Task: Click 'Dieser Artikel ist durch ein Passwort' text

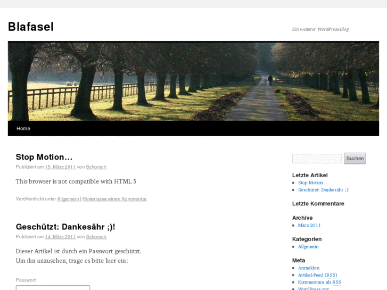Action: pyautogui.click(x=78, y=251)
